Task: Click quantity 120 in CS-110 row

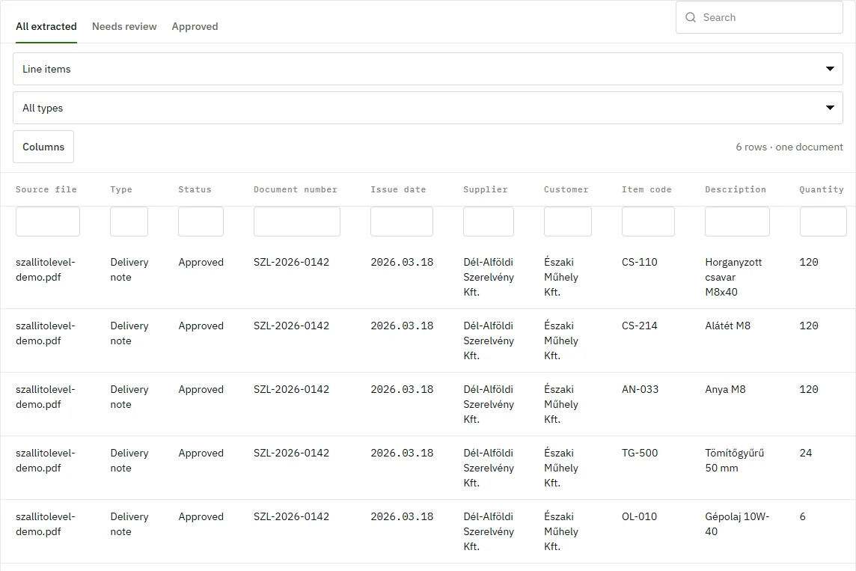Action: coord(809,262)
